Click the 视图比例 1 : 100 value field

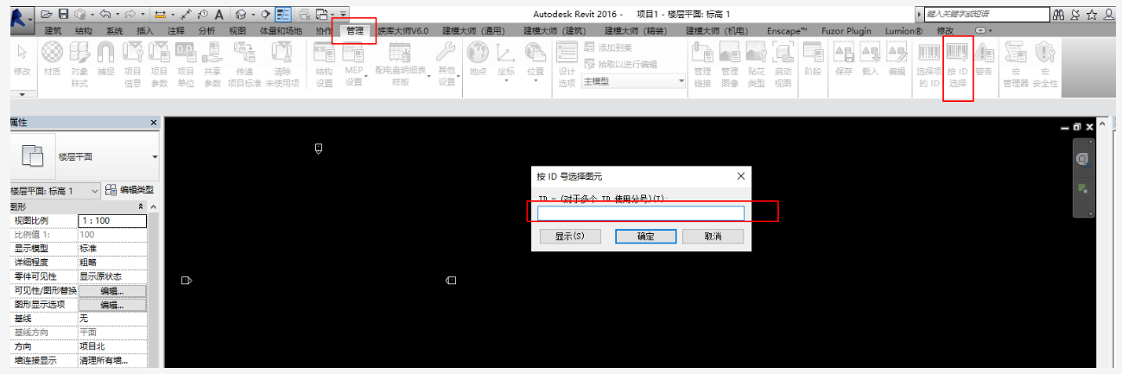pos(112,220)
